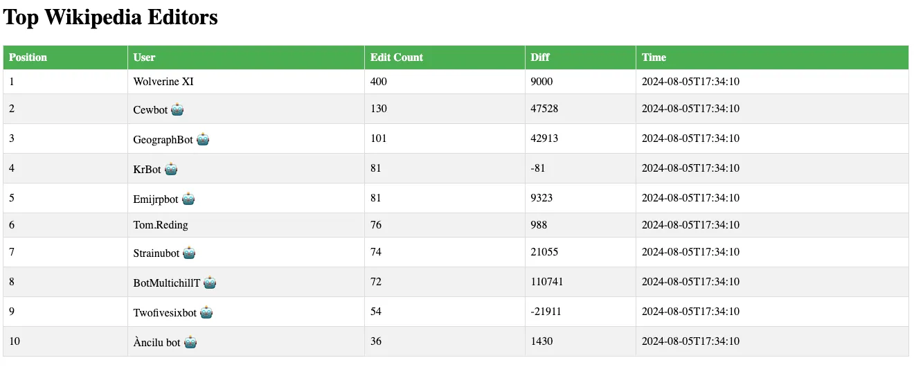
Task: Click the Diff column header
Action: [x=540, y=57]
